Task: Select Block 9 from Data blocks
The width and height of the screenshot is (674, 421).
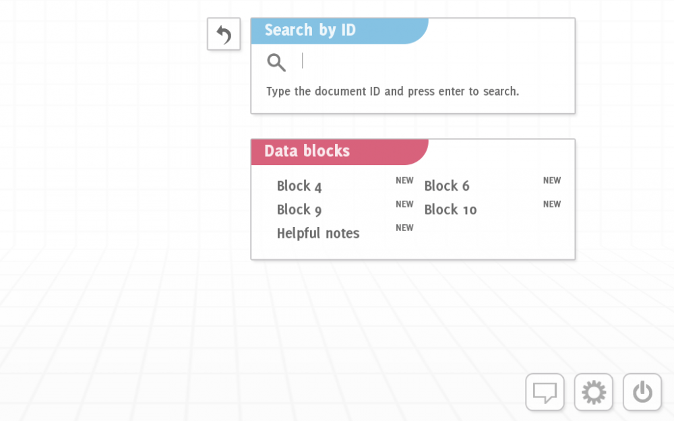Action: [x=299, y=210]
